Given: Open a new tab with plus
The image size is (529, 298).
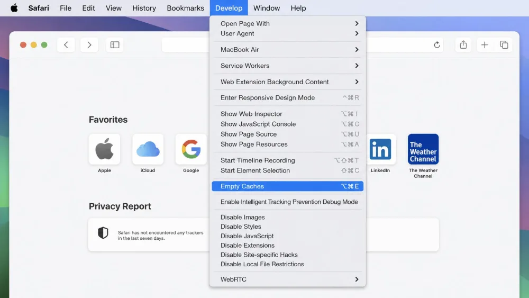Looking at the screenshot, I should [485, 45].
